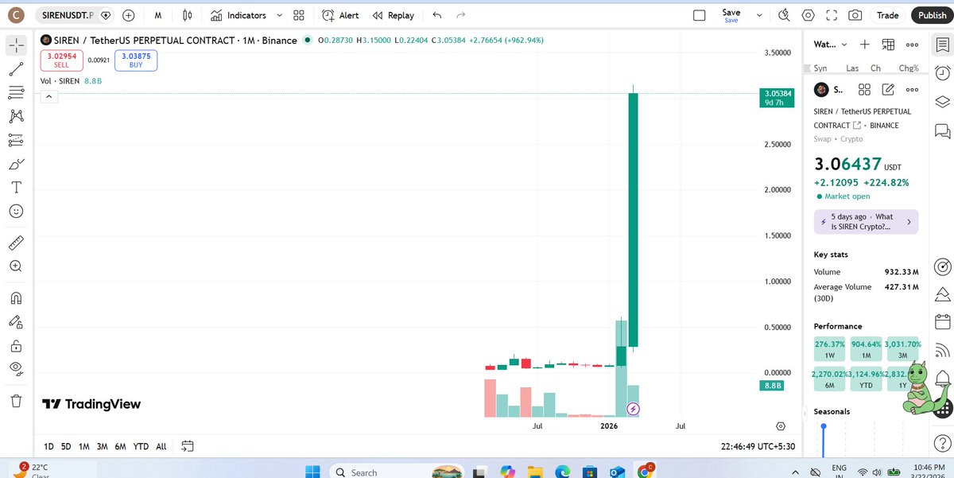Add symbol to watchlist plus icon
The image size is (954, 478).
tap(865, 45)
